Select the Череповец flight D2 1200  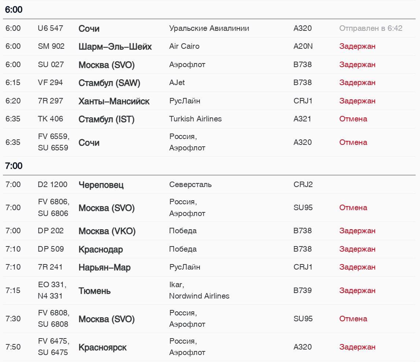point(101,185)
